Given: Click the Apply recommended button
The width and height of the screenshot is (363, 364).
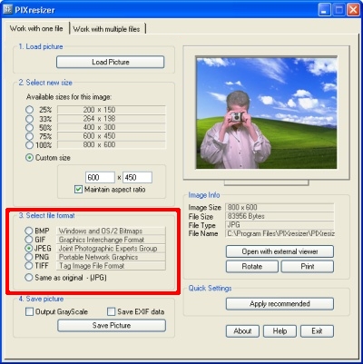Looking at the screenshot, I should 280,304.
